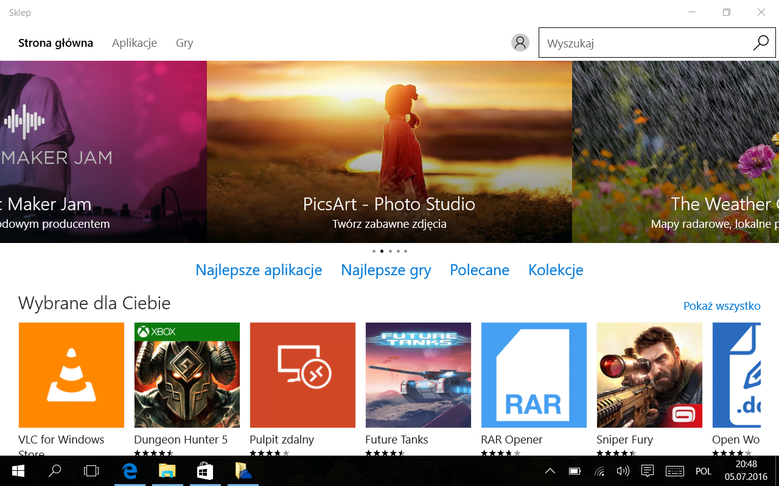Image resolution: width=779 pixels, height=486 pixels.
Task: Click the Pulpit zdalny title text
Action: [x=282, y=440]
